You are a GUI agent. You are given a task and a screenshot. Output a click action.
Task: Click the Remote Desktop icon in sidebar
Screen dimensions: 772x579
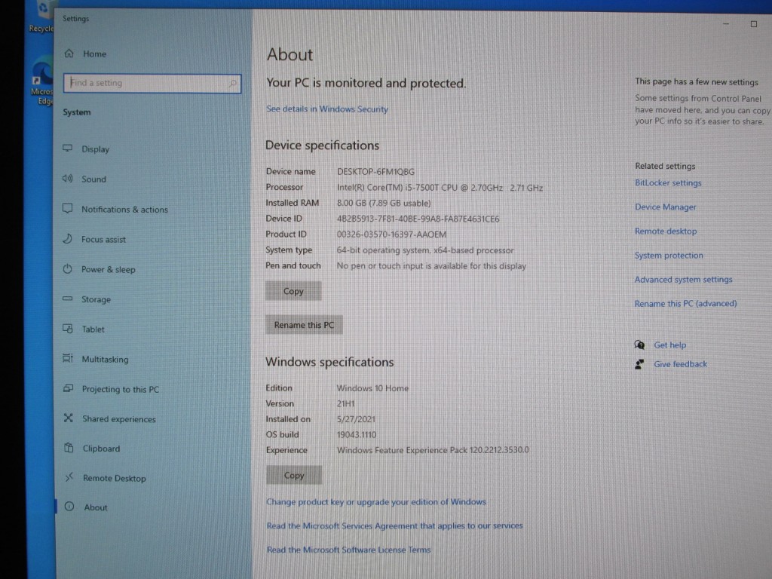pos(69,477)
